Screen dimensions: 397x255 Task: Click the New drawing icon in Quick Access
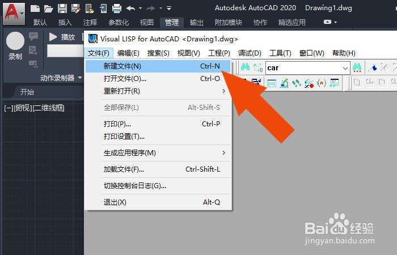[x=35, y=8]
